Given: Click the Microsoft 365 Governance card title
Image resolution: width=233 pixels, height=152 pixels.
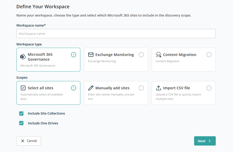Looking at the screenshot, I should coord(40,57).
